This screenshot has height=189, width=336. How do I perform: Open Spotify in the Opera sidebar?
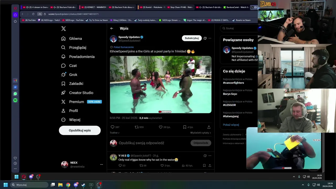(x=15, y=100)
